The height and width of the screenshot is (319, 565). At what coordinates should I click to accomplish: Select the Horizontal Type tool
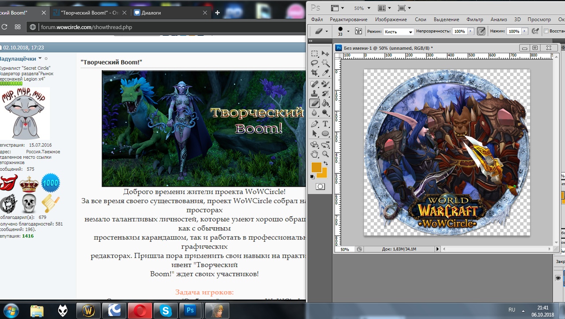325,124
